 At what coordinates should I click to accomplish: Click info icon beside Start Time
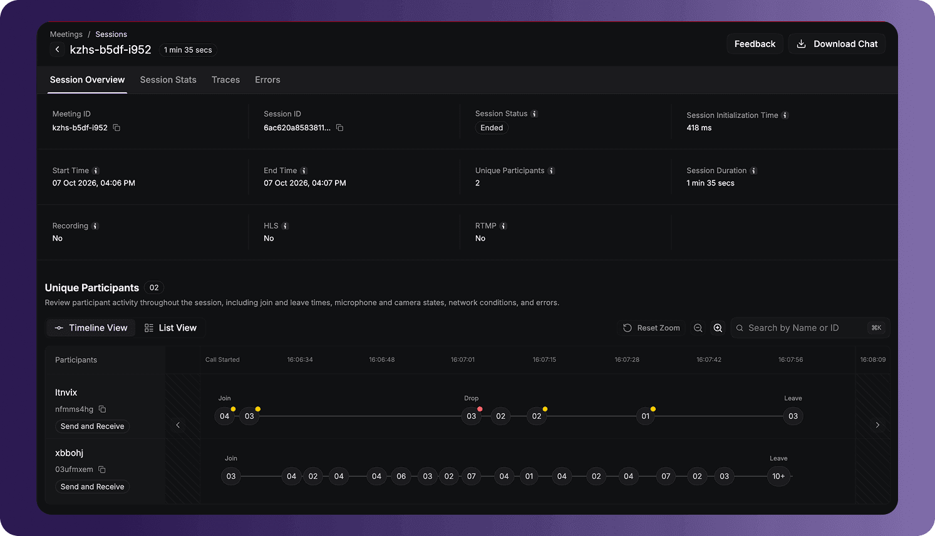pyautogui.click(x=96, y=171)
